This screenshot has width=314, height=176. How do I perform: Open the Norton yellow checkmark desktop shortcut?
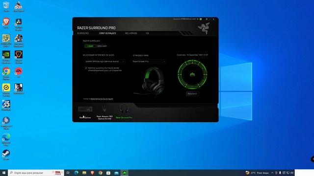6,90
